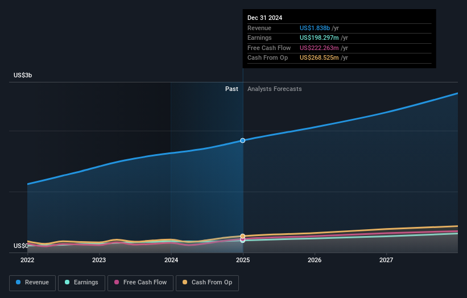Click the 2025 x-axis label
467x298 pixels.
click(243, 260)
